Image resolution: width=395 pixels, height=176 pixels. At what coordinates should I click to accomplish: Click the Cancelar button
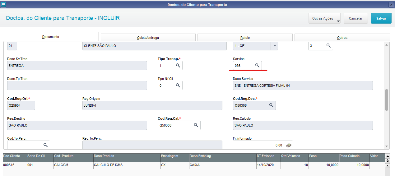coord(355,18)
